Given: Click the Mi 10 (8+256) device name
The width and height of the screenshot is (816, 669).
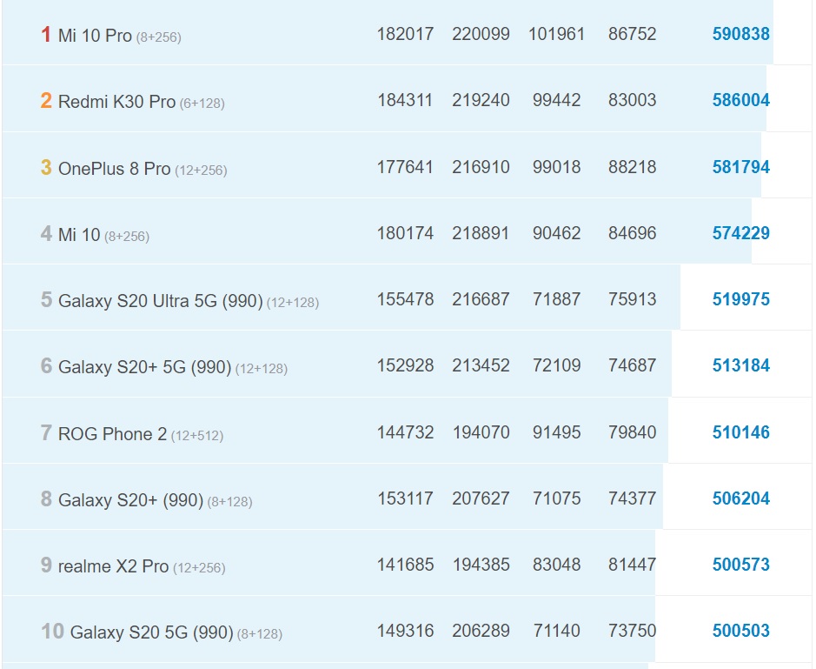Looking at the screenshot, I should [79, 235].
